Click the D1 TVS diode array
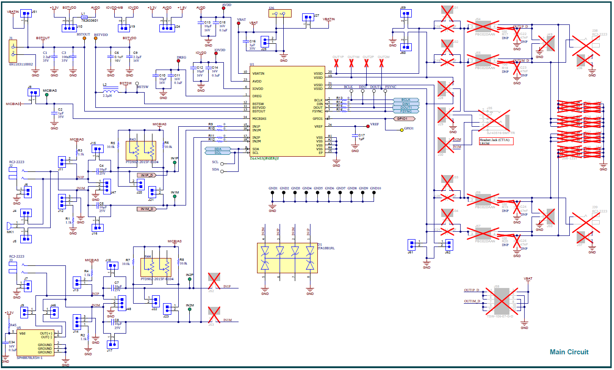This screenshot has height=370, width=614. pos(287,257)
